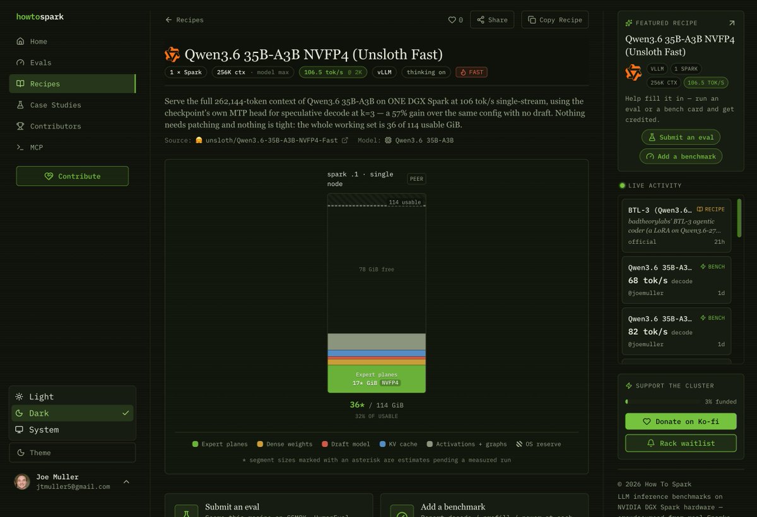Click the 106.5 TOK/S badge in featured panel
Viewport: 757px width, 517px height.
click(x=705, y=83)
